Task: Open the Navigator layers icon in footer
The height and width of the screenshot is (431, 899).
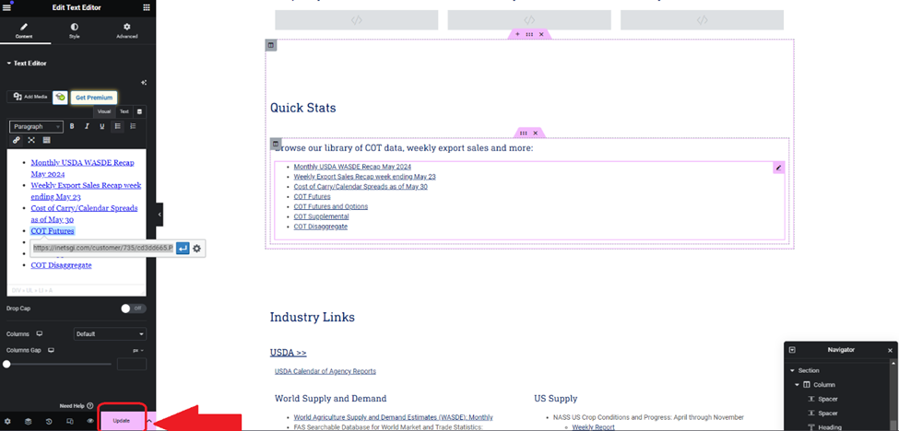Action: tap(28, 421)
